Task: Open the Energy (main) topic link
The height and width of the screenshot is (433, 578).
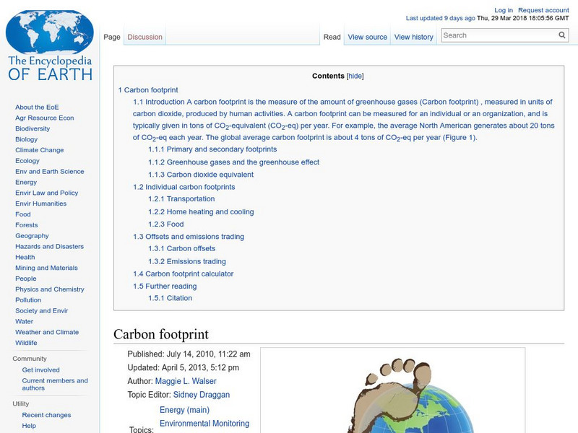Action: (x=184, y=410)
